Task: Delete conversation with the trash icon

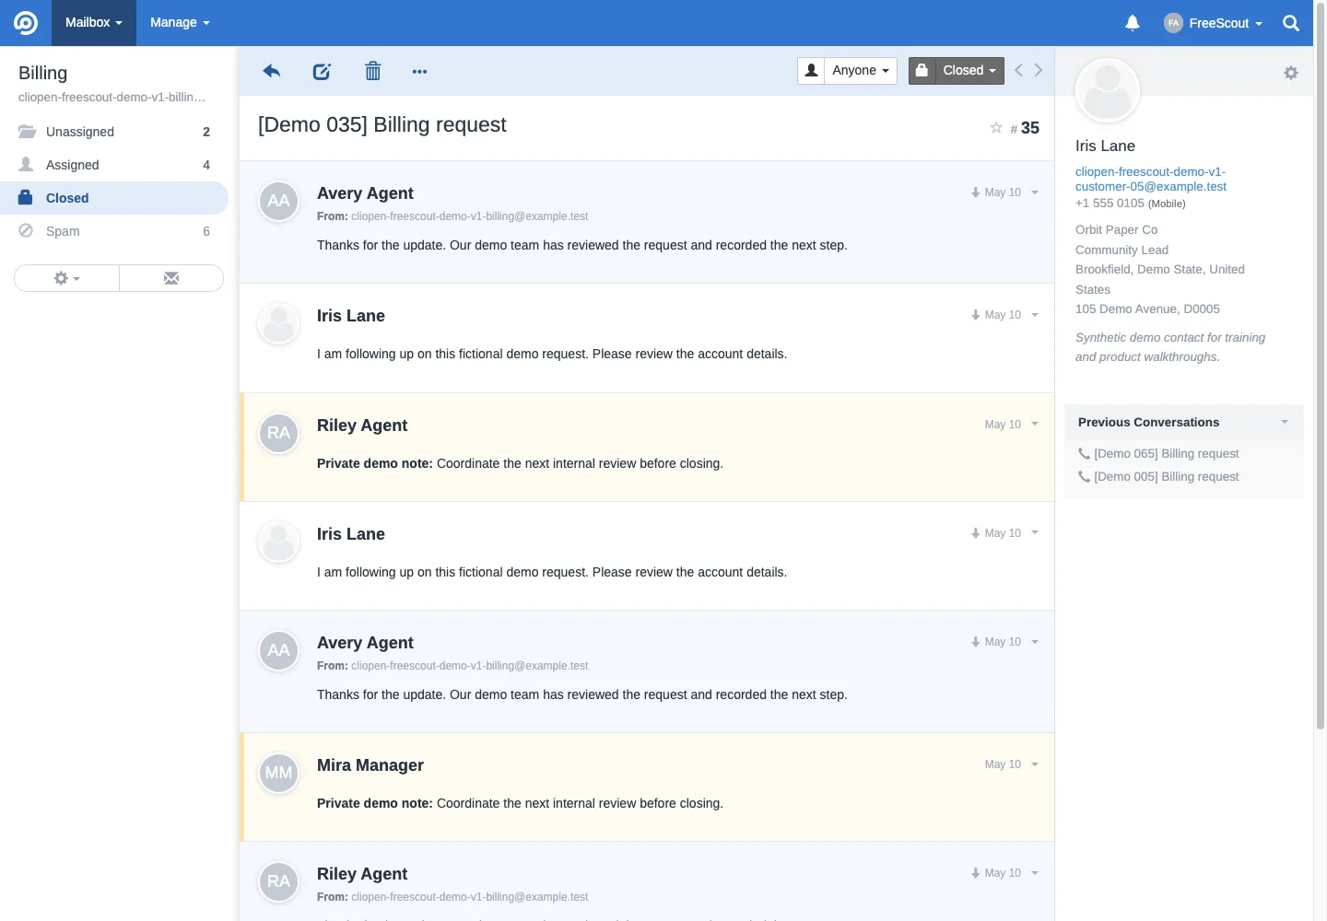Action: point(372,71)
